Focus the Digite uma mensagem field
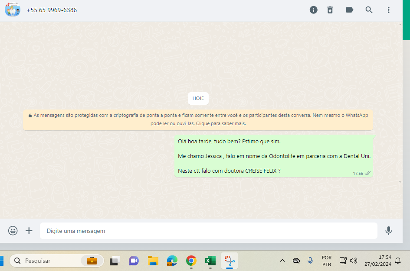 click(x=208, y=231)
